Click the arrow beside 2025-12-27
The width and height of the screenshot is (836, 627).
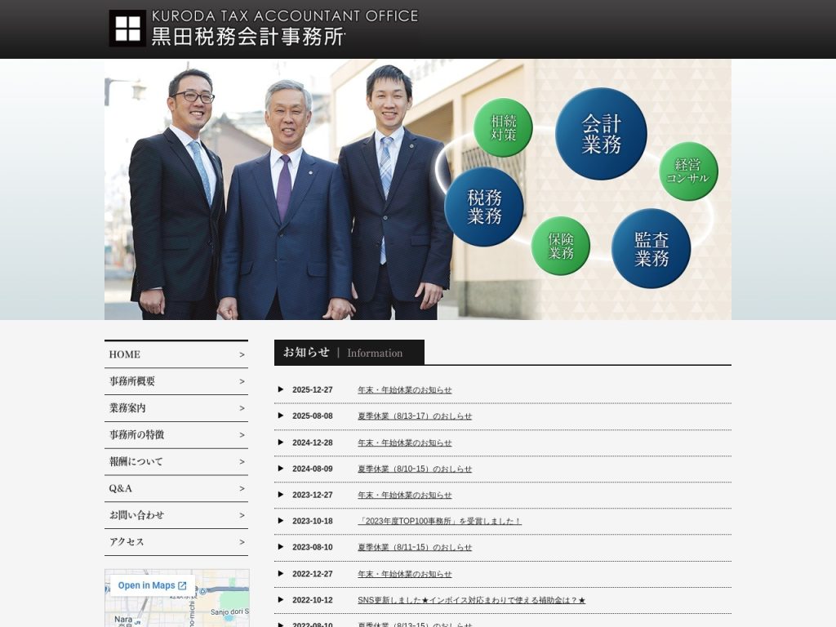(281, 389)
